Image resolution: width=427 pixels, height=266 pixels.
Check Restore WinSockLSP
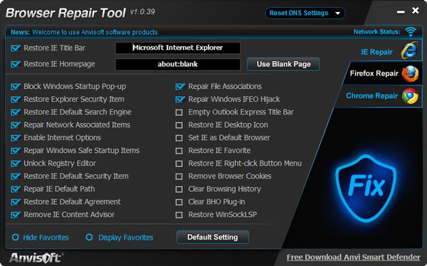pyautogui.click(x=179, y=215)
